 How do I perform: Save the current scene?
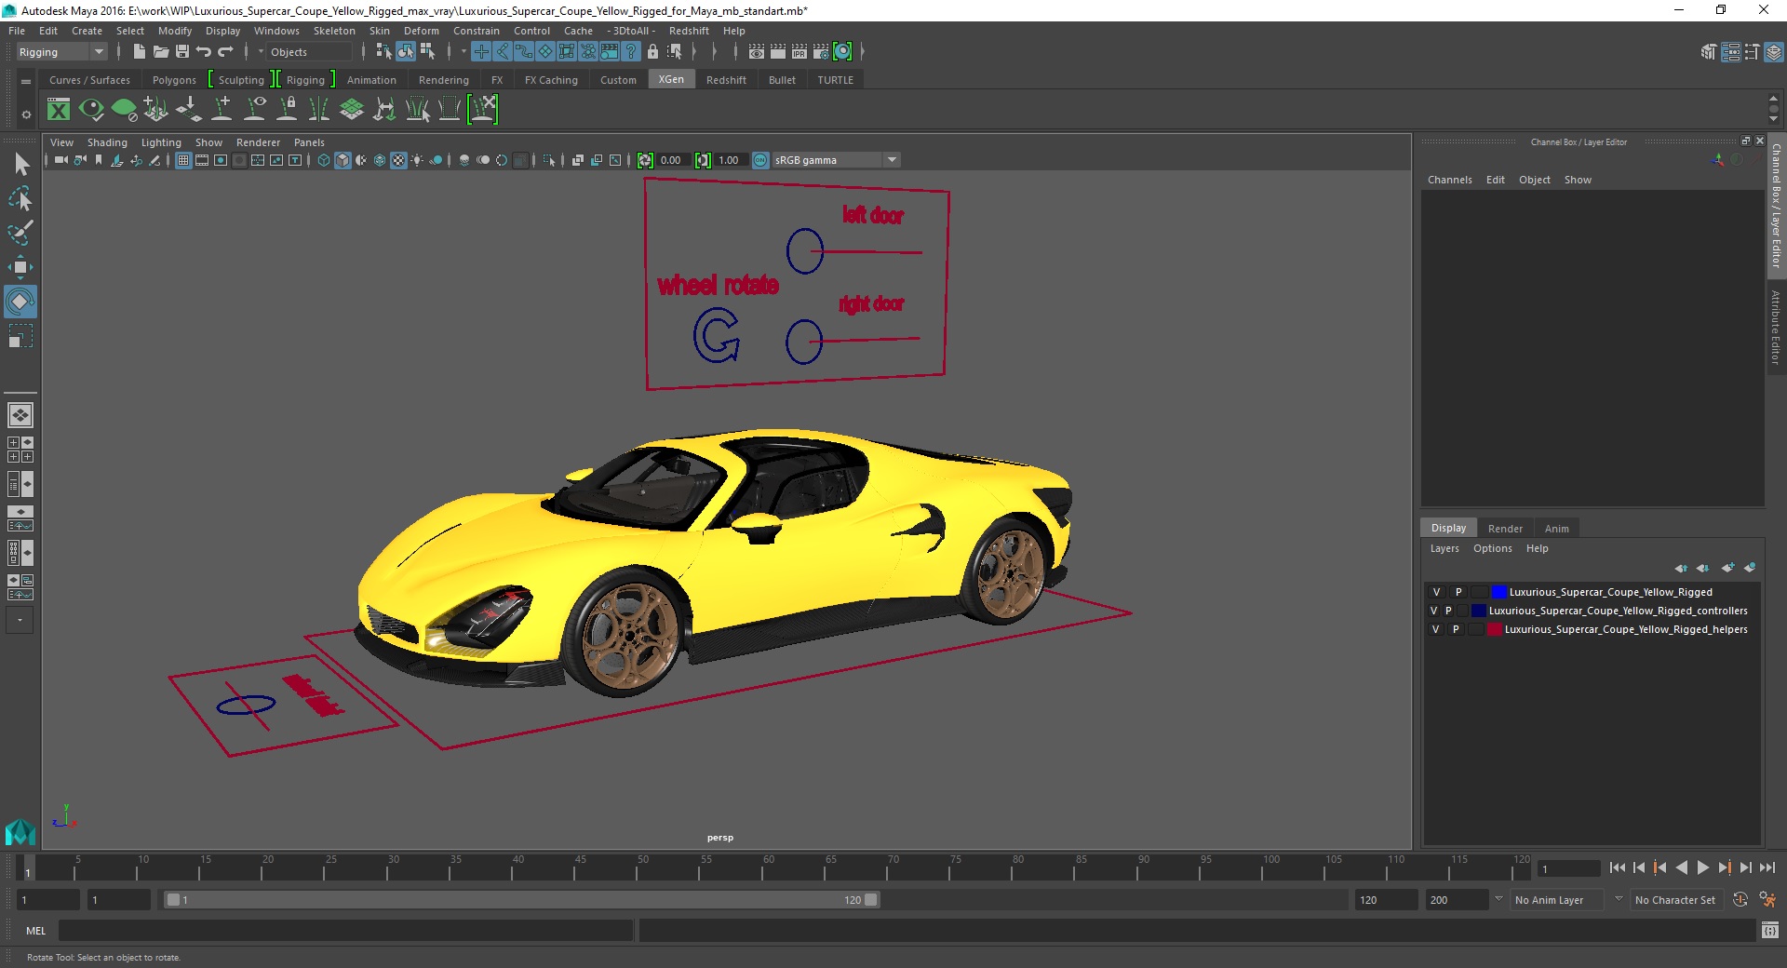(182, 52)
